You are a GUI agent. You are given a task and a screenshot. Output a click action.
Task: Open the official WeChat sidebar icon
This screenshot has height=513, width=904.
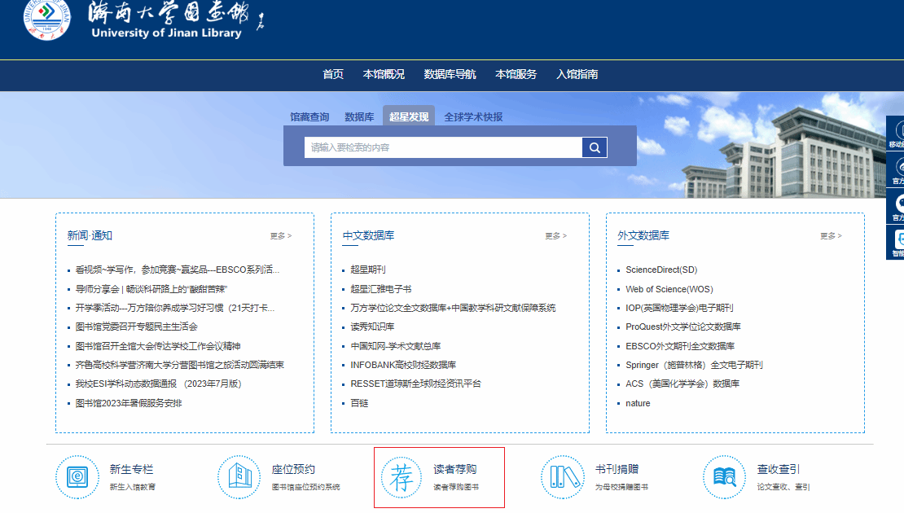click(x=897, y=206)
